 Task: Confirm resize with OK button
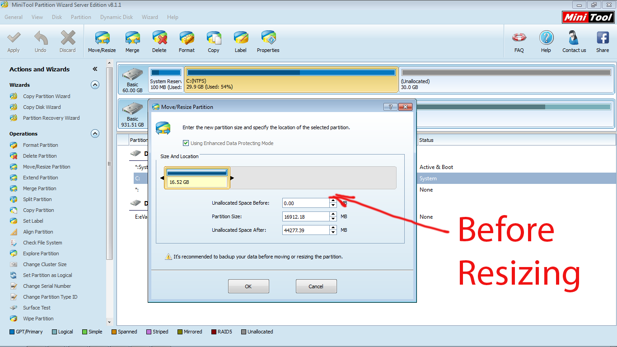[x=248, y=286]
